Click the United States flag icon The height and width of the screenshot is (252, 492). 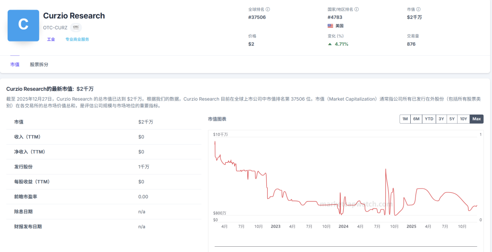click(x=330, y=26)
